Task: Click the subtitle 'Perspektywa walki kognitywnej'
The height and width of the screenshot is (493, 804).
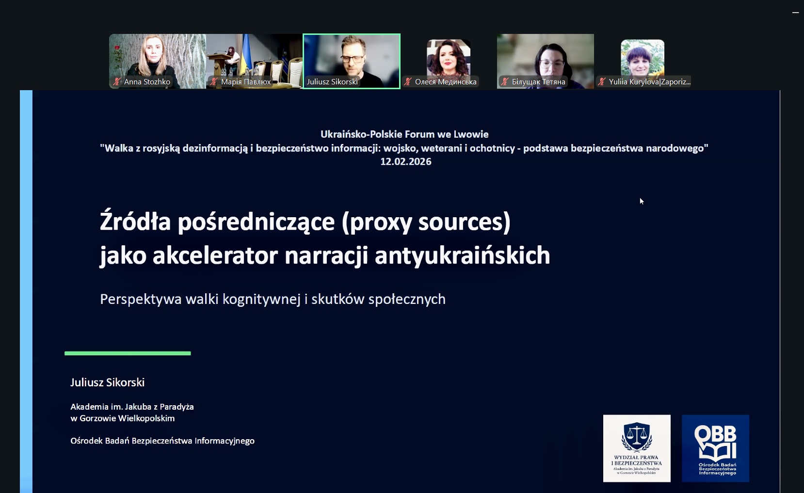Action: point(273,299)
